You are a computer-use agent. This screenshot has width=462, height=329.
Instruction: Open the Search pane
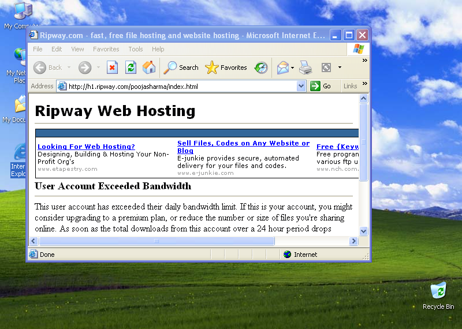tap(181, 68)
